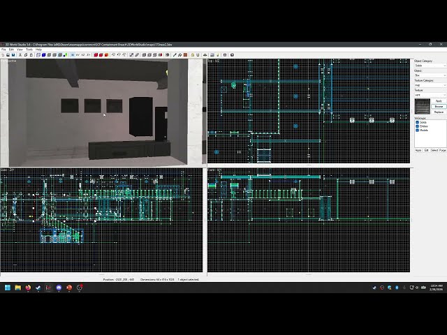Click the Save floppy disk toolbar icon
This screenshot has height=335, width=447.
point(13,54)
